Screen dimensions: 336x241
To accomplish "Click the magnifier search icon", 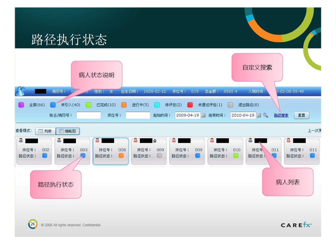I will (x=266, y=115).
